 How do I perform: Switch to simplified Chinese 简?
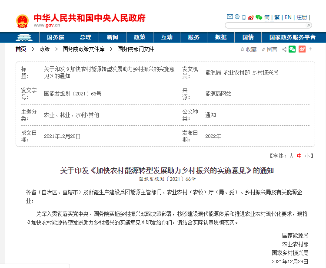point(267,17)
